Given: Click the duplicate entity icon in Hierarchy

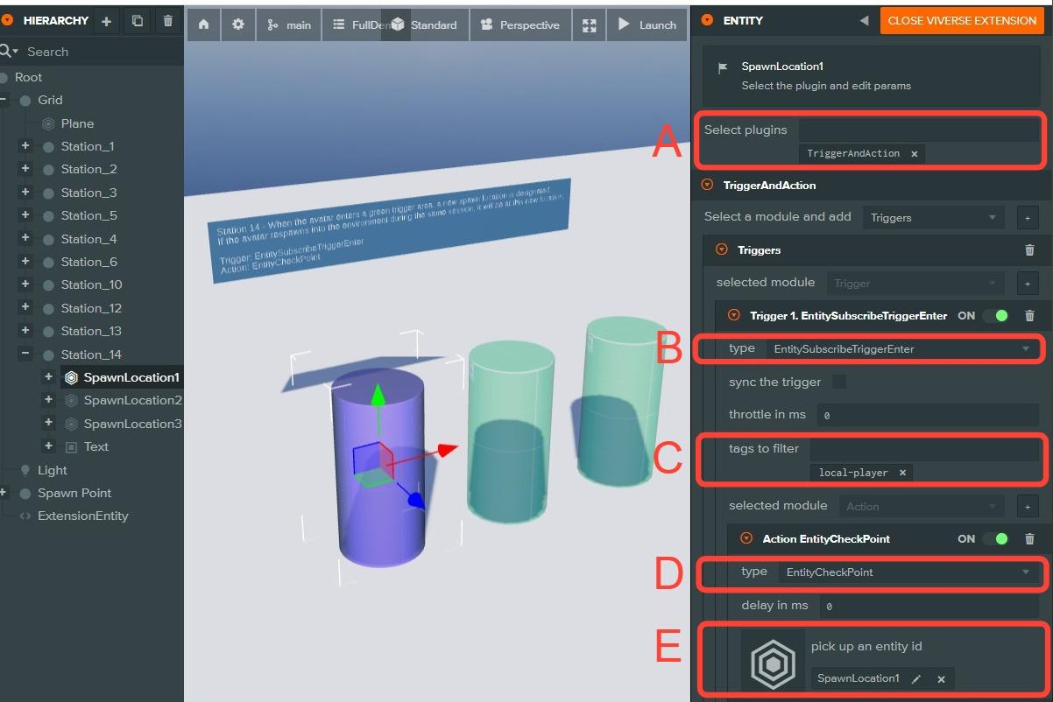Looking at the screenshot, I should (137, 21).
